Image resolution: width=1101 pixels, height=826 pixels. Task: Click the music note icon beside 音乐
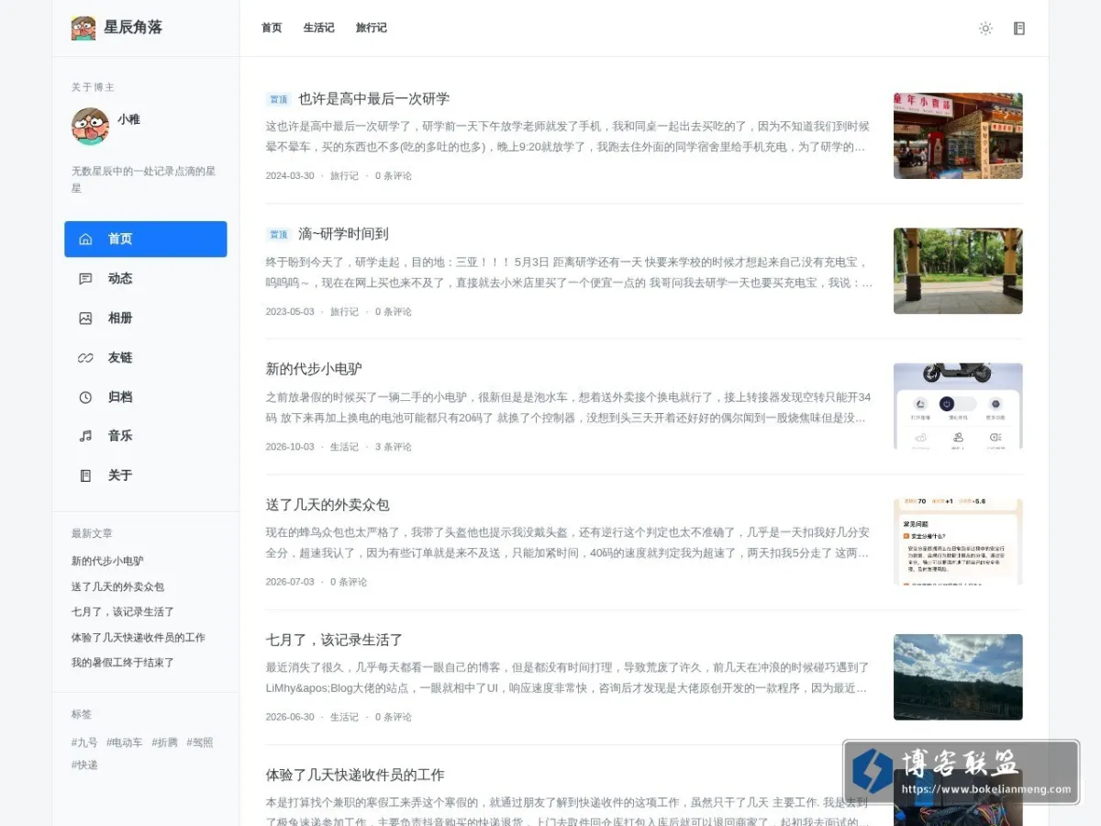pyautogui.click(x=85, y=436)
